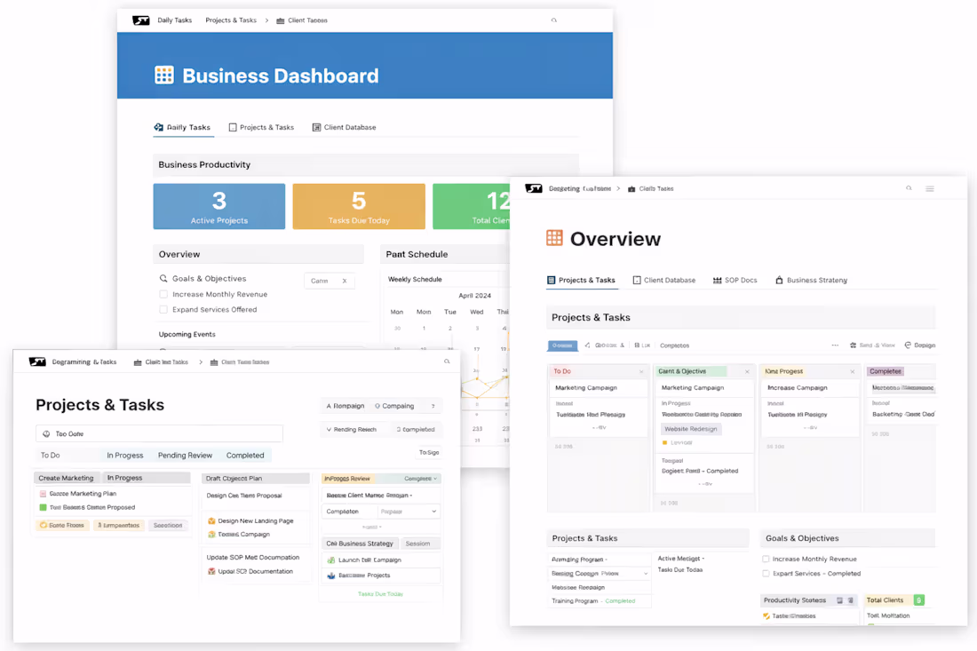Viewport: 977px width, 651px height.
Task: Click pink icon beside Marketing Plan item
Action: (43, 494)
